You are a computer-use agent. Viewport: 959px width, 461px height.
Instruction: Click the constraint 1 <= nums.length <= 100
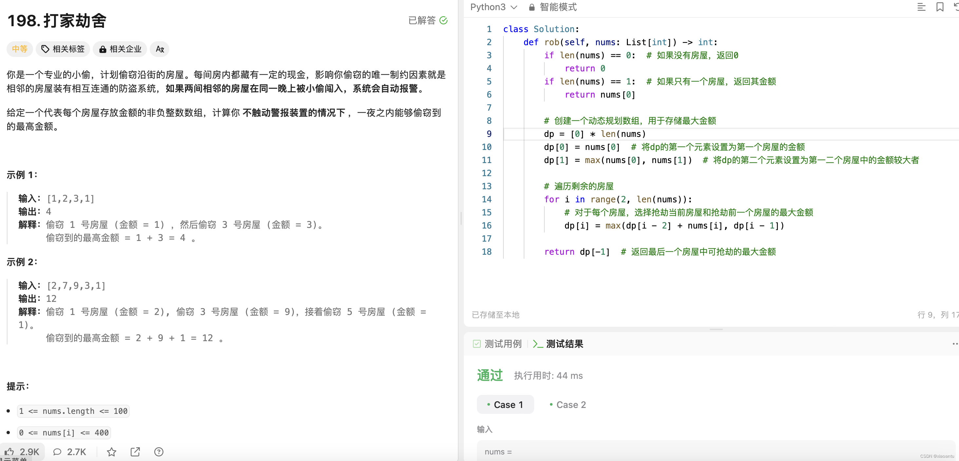point(73,411)
